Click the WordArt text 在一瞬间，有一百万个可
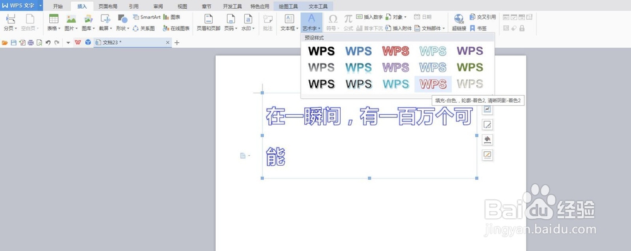The image size is (631, 251). [369, 116]
